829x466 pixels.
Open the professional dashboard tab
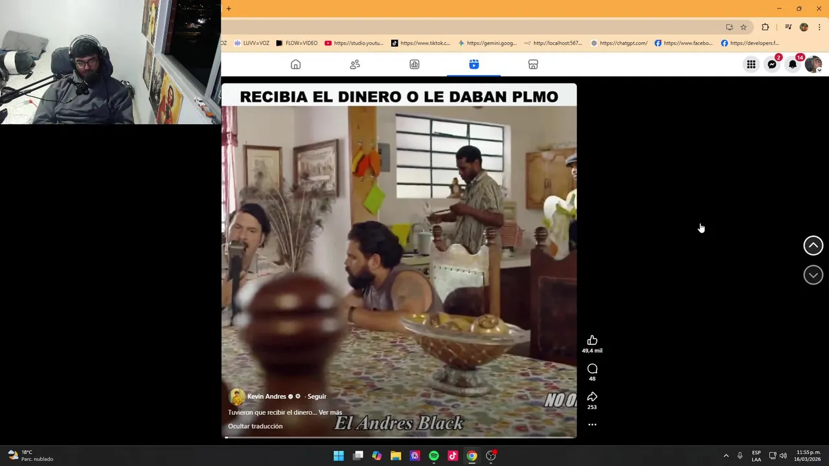[x=414, y=64]
